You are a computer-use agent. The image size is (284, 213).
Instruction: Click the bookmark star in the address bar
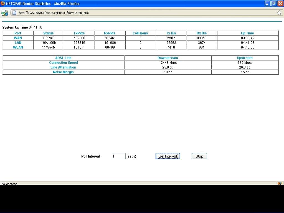279,12
